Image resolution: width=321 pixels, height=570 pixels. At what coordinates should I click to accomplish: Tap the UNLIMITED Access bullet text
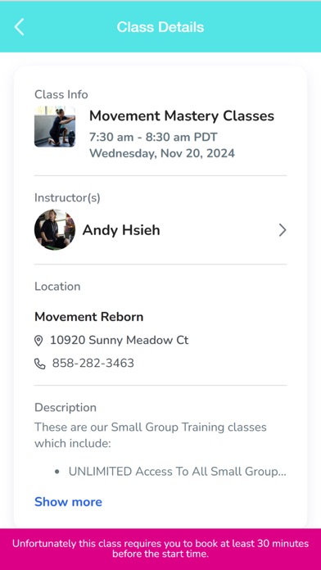[x=177, y=472]
